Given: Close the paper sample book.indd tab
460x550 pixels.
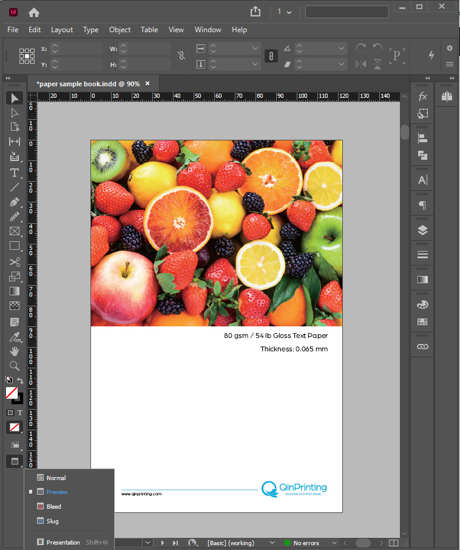Looking at the screenshot, I should (x=147, y=83).
